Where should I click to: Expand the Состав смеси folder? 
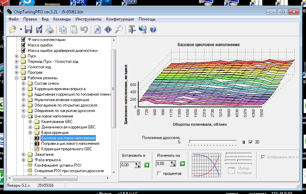coord(23,83)
